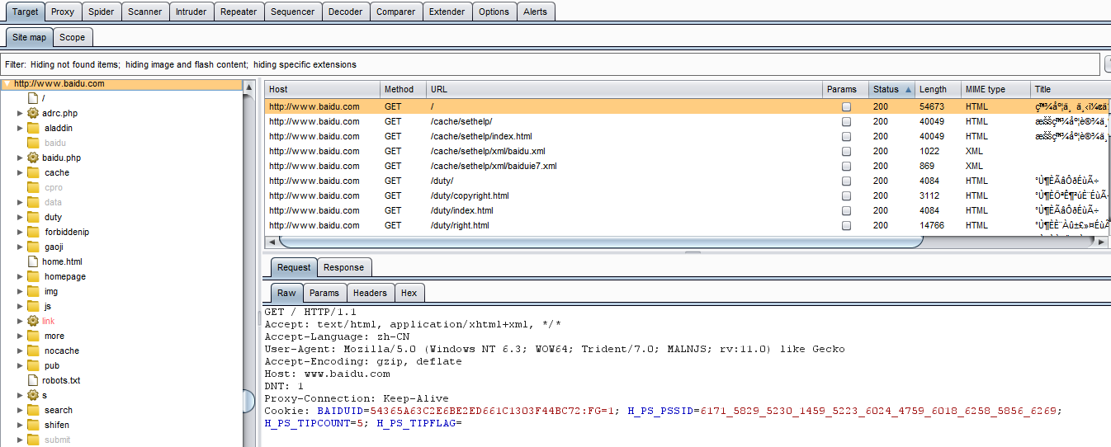Viewport: 1111px width, 447px height.
Task: Expand the gaoji folder node
Action: [20, 247]
